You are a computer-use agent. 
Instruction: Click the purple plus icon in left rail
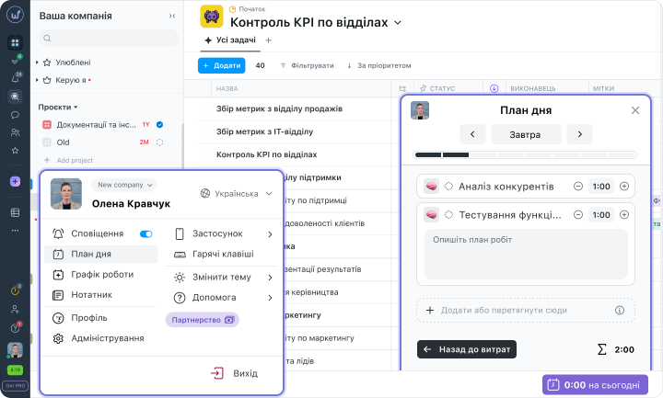[15, 182]
